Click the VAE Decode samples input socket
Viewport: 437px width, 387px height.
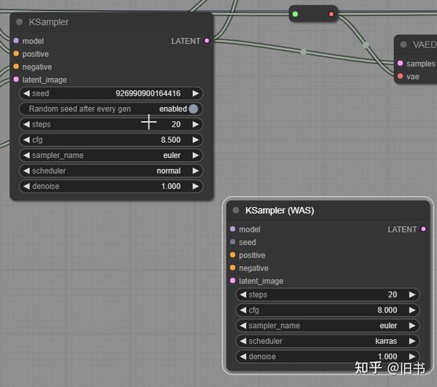click(x=400, y=63)
